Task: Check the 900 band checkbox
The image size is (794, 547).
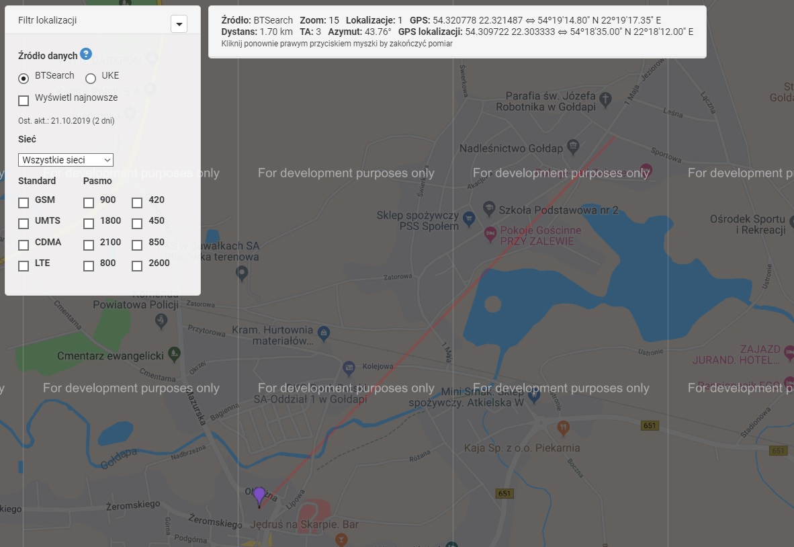Action: 89,203
